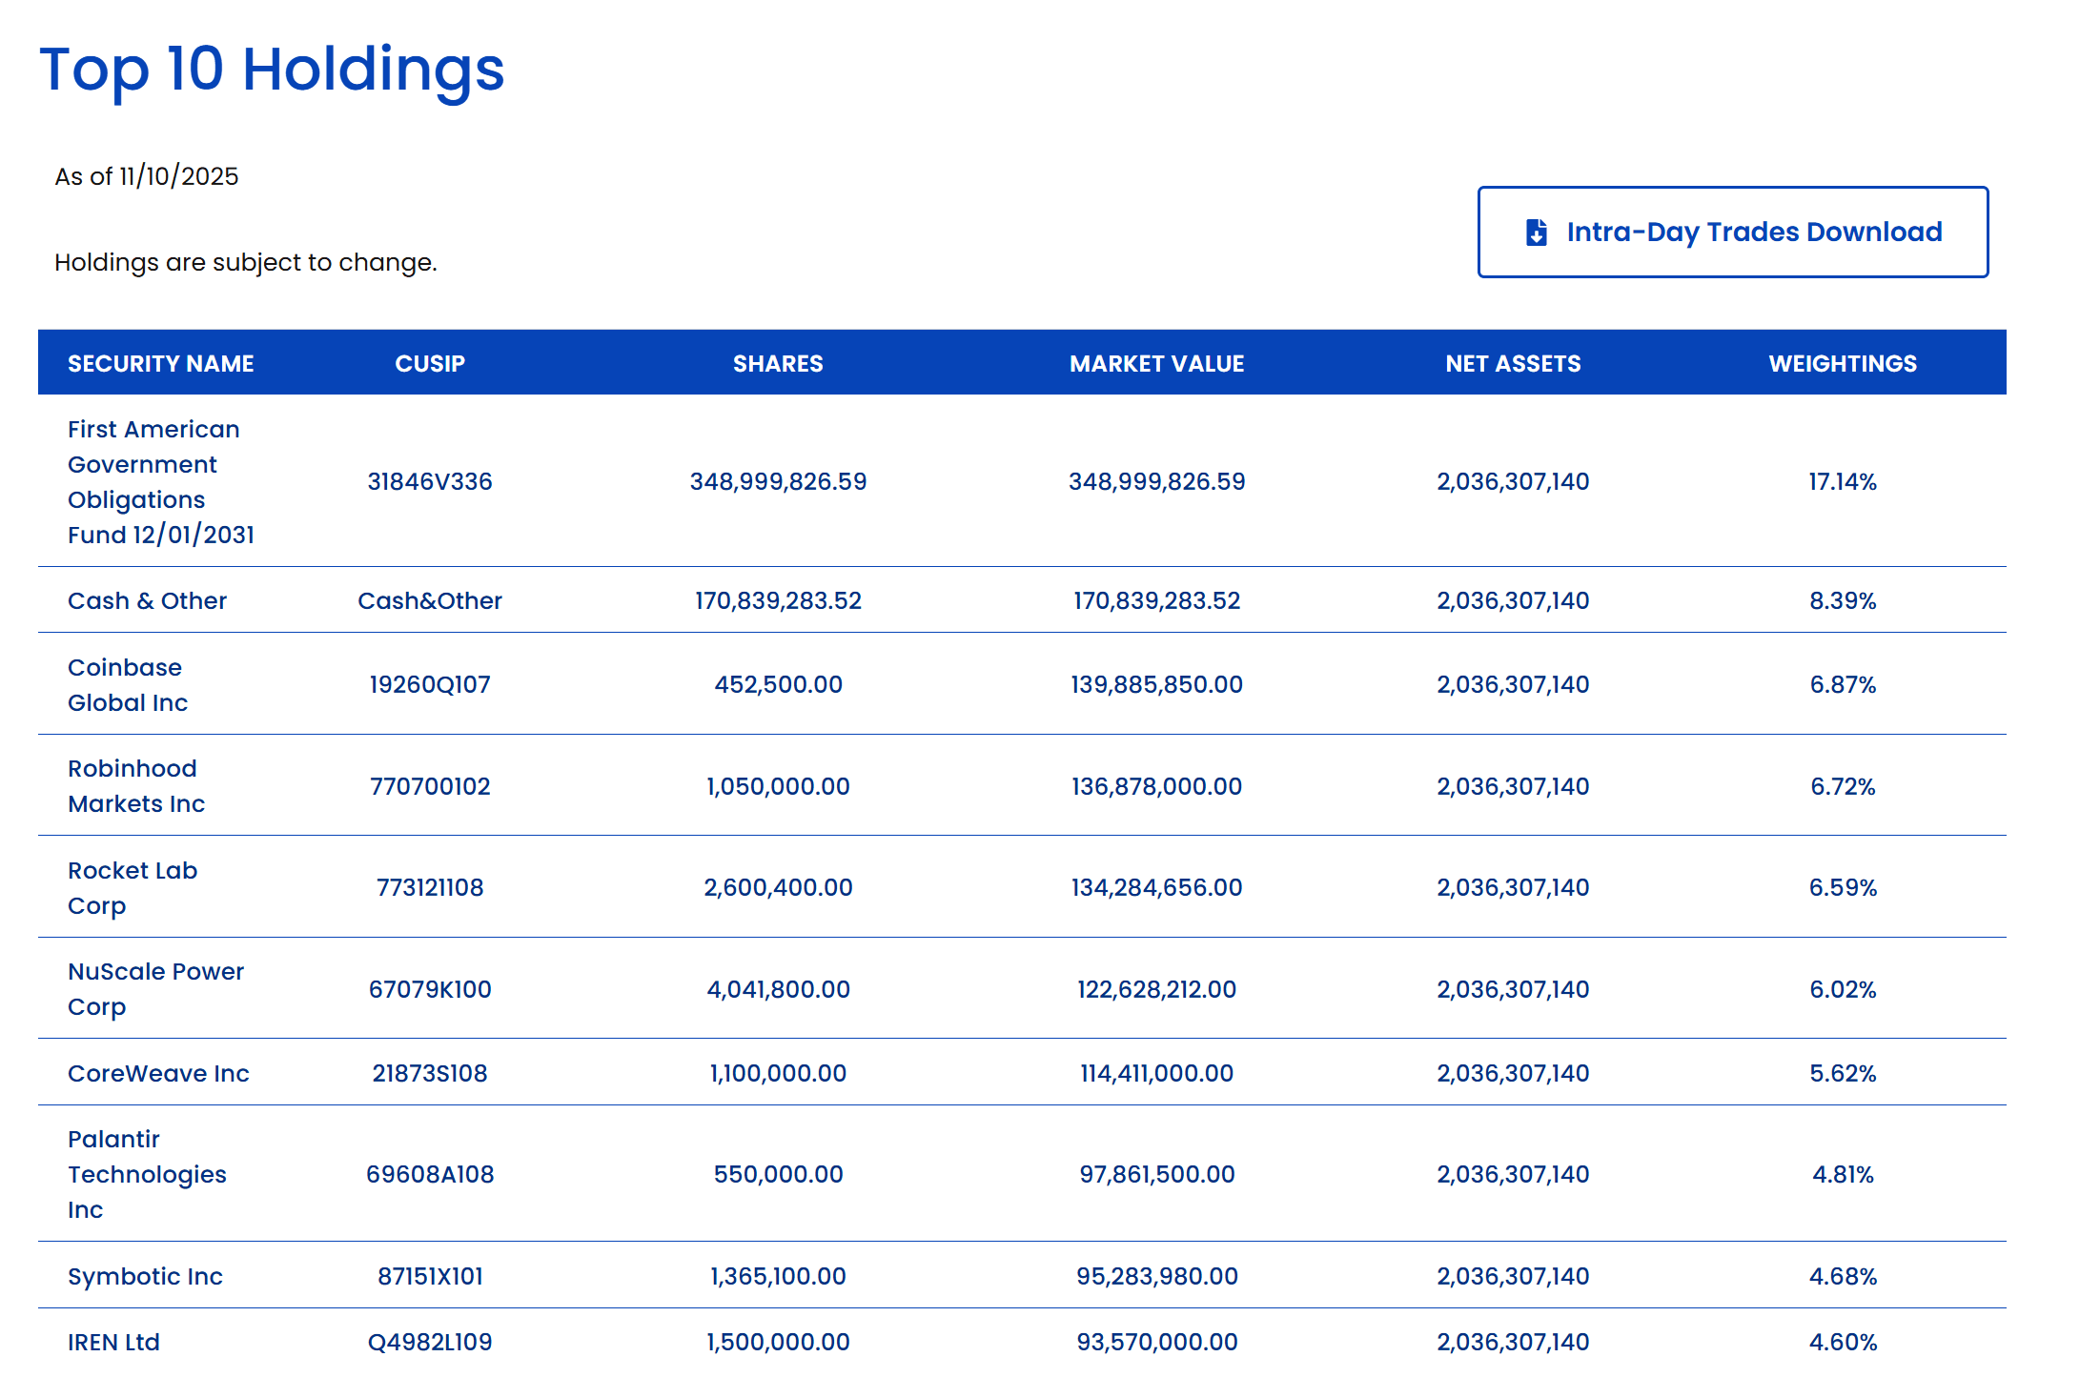Click the Top 10 Holdings heading
Screen dimensions: 2080x1377
pyautogui.click(x=272, y=70)
